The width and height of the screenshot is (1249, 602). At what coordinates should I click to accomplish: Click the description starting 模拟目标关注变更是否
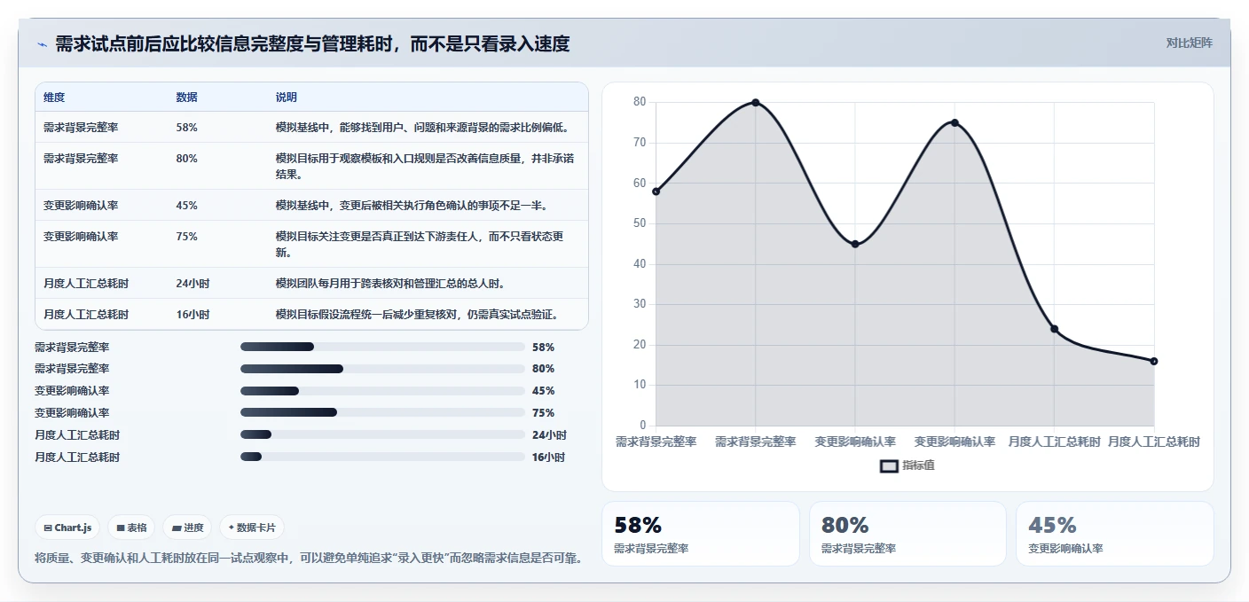pyautogui.click(x=420, y=245)
